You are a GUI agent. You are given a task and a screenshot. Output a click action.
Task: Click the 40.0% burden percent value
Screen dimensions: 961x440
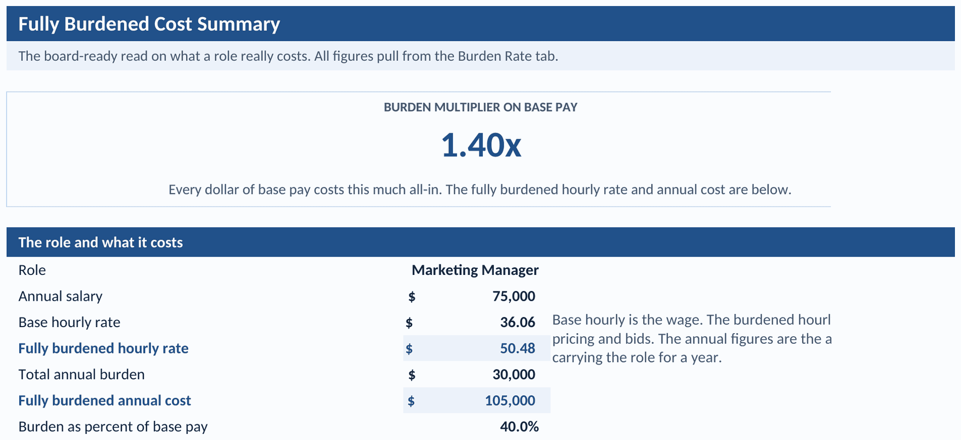coord(519,427)
